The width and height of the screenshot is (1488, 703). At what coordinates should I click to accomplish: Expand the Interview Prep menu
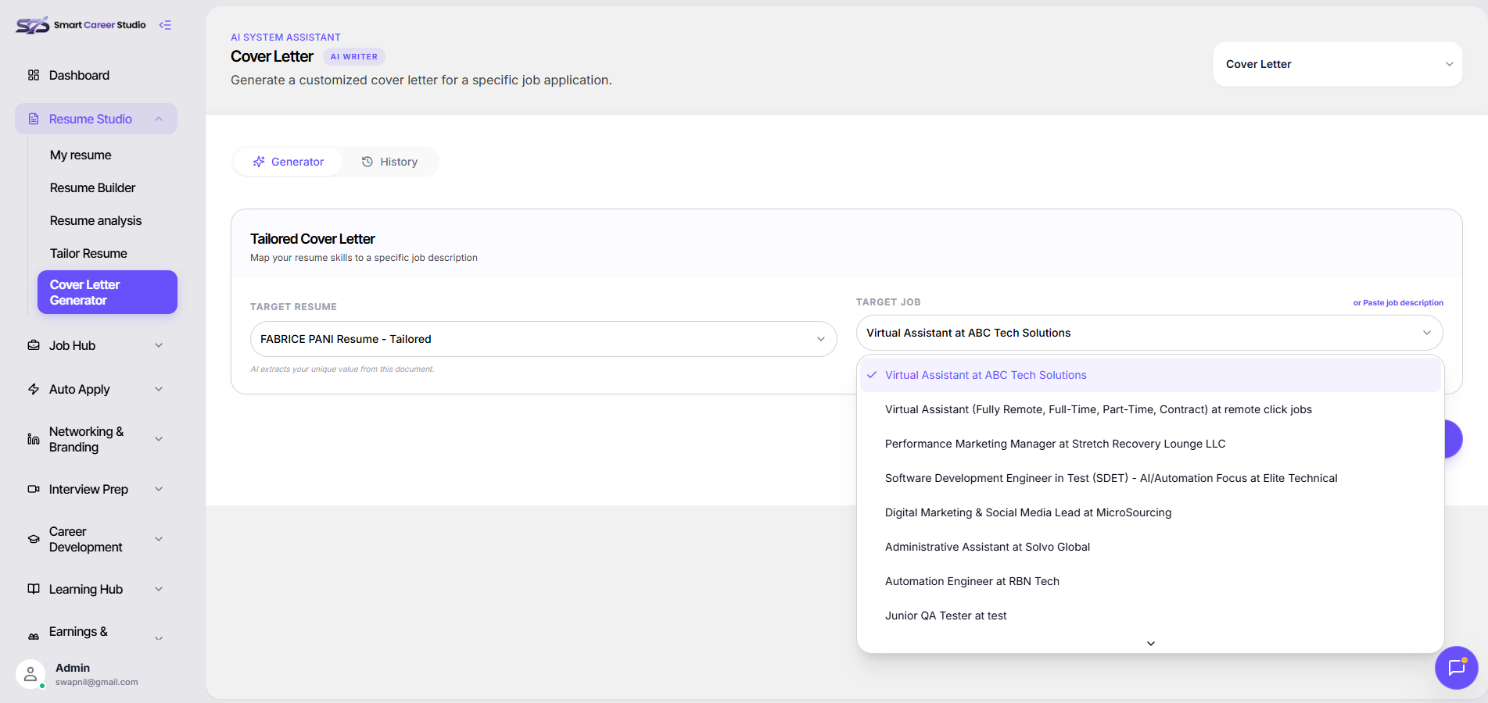[x=159, y=489]
